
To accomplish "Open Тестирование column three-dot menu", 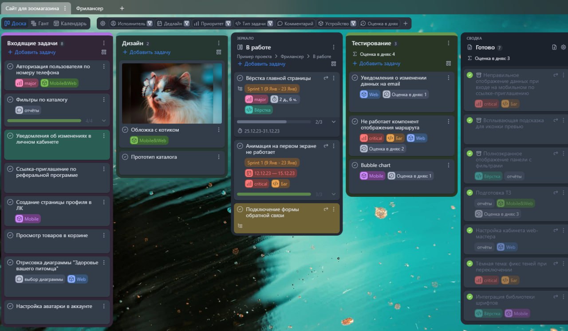I will [449, 43].
